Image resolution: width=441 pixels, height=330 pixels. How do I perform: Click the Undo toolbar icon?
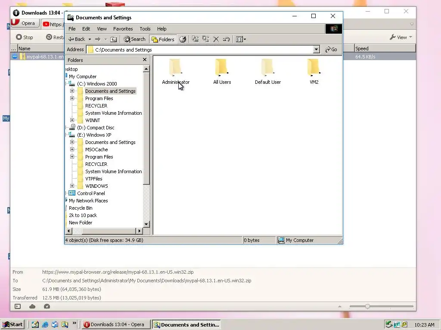pos(226,39)
